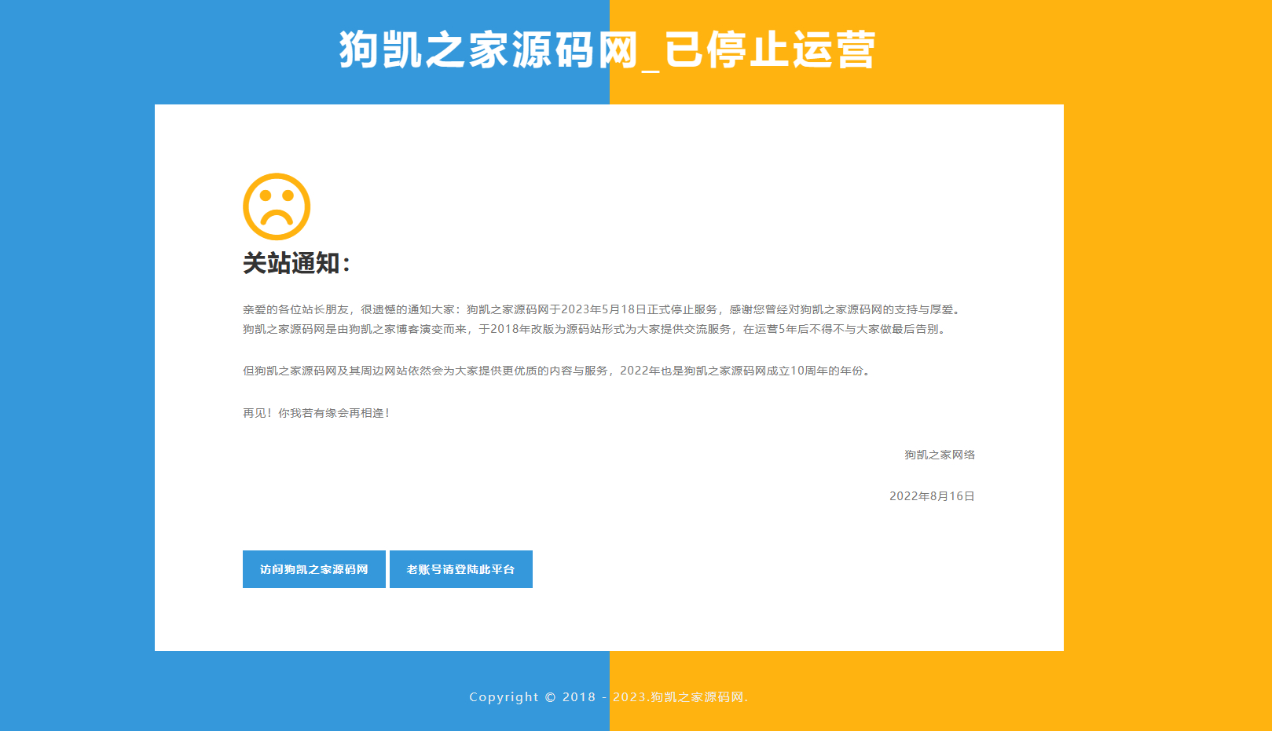Click the page title 狗凯之家源码网_已停止运营
This screenshot has height=731, width=1272.
click(x=607, y=50)
